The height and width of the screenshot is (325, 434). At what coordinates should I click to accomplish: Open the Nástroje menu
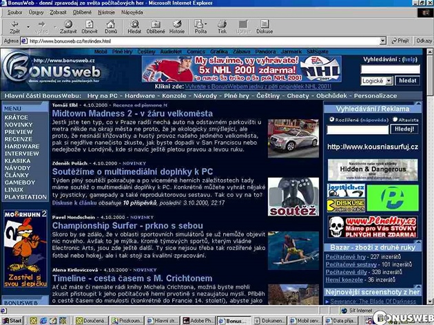click(106, 12)
